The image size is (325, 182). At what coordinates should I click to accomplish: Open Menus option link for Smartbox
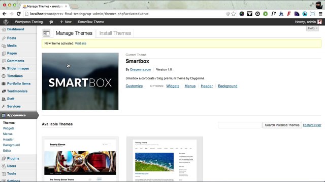tap(190, 86)
